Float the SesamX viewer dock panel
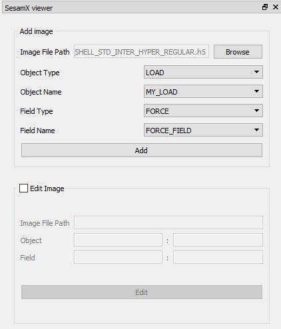Viewport: 281px width, 329px height. tap(265, 7)
